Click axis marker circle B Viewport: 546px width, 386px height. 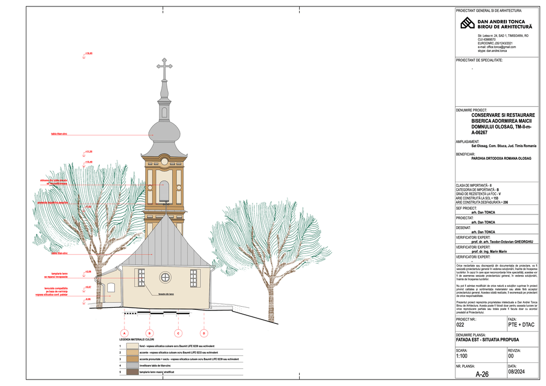150,333
